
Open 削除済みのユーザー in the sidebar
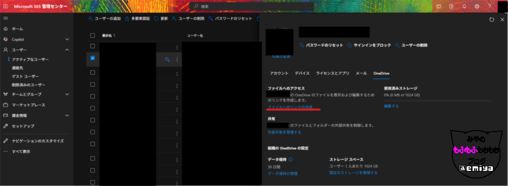(28, 85)
